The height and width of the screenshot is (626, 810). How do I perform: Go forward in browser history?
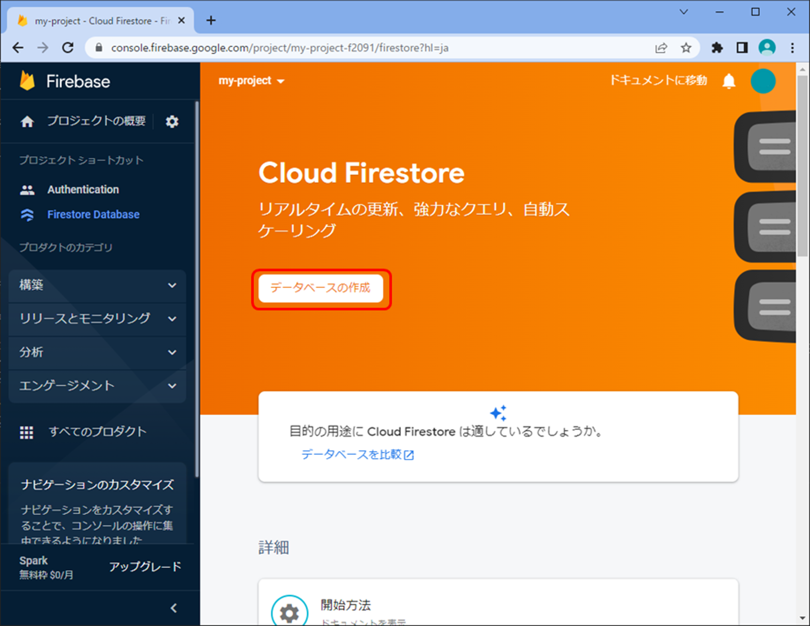coord(43,48)
